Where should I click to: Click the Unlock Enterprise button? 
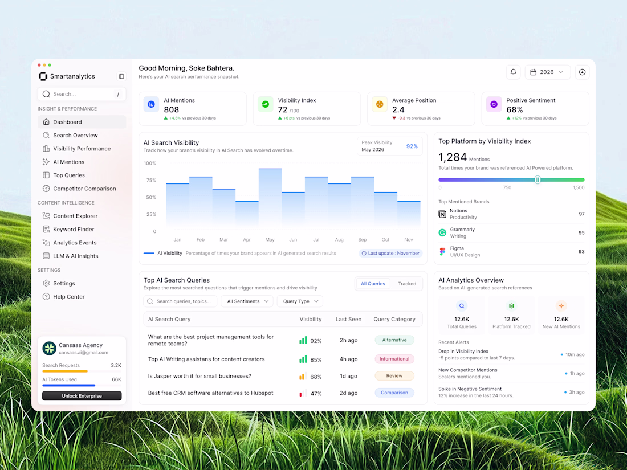pyautogui.click(x=82, y=396)
